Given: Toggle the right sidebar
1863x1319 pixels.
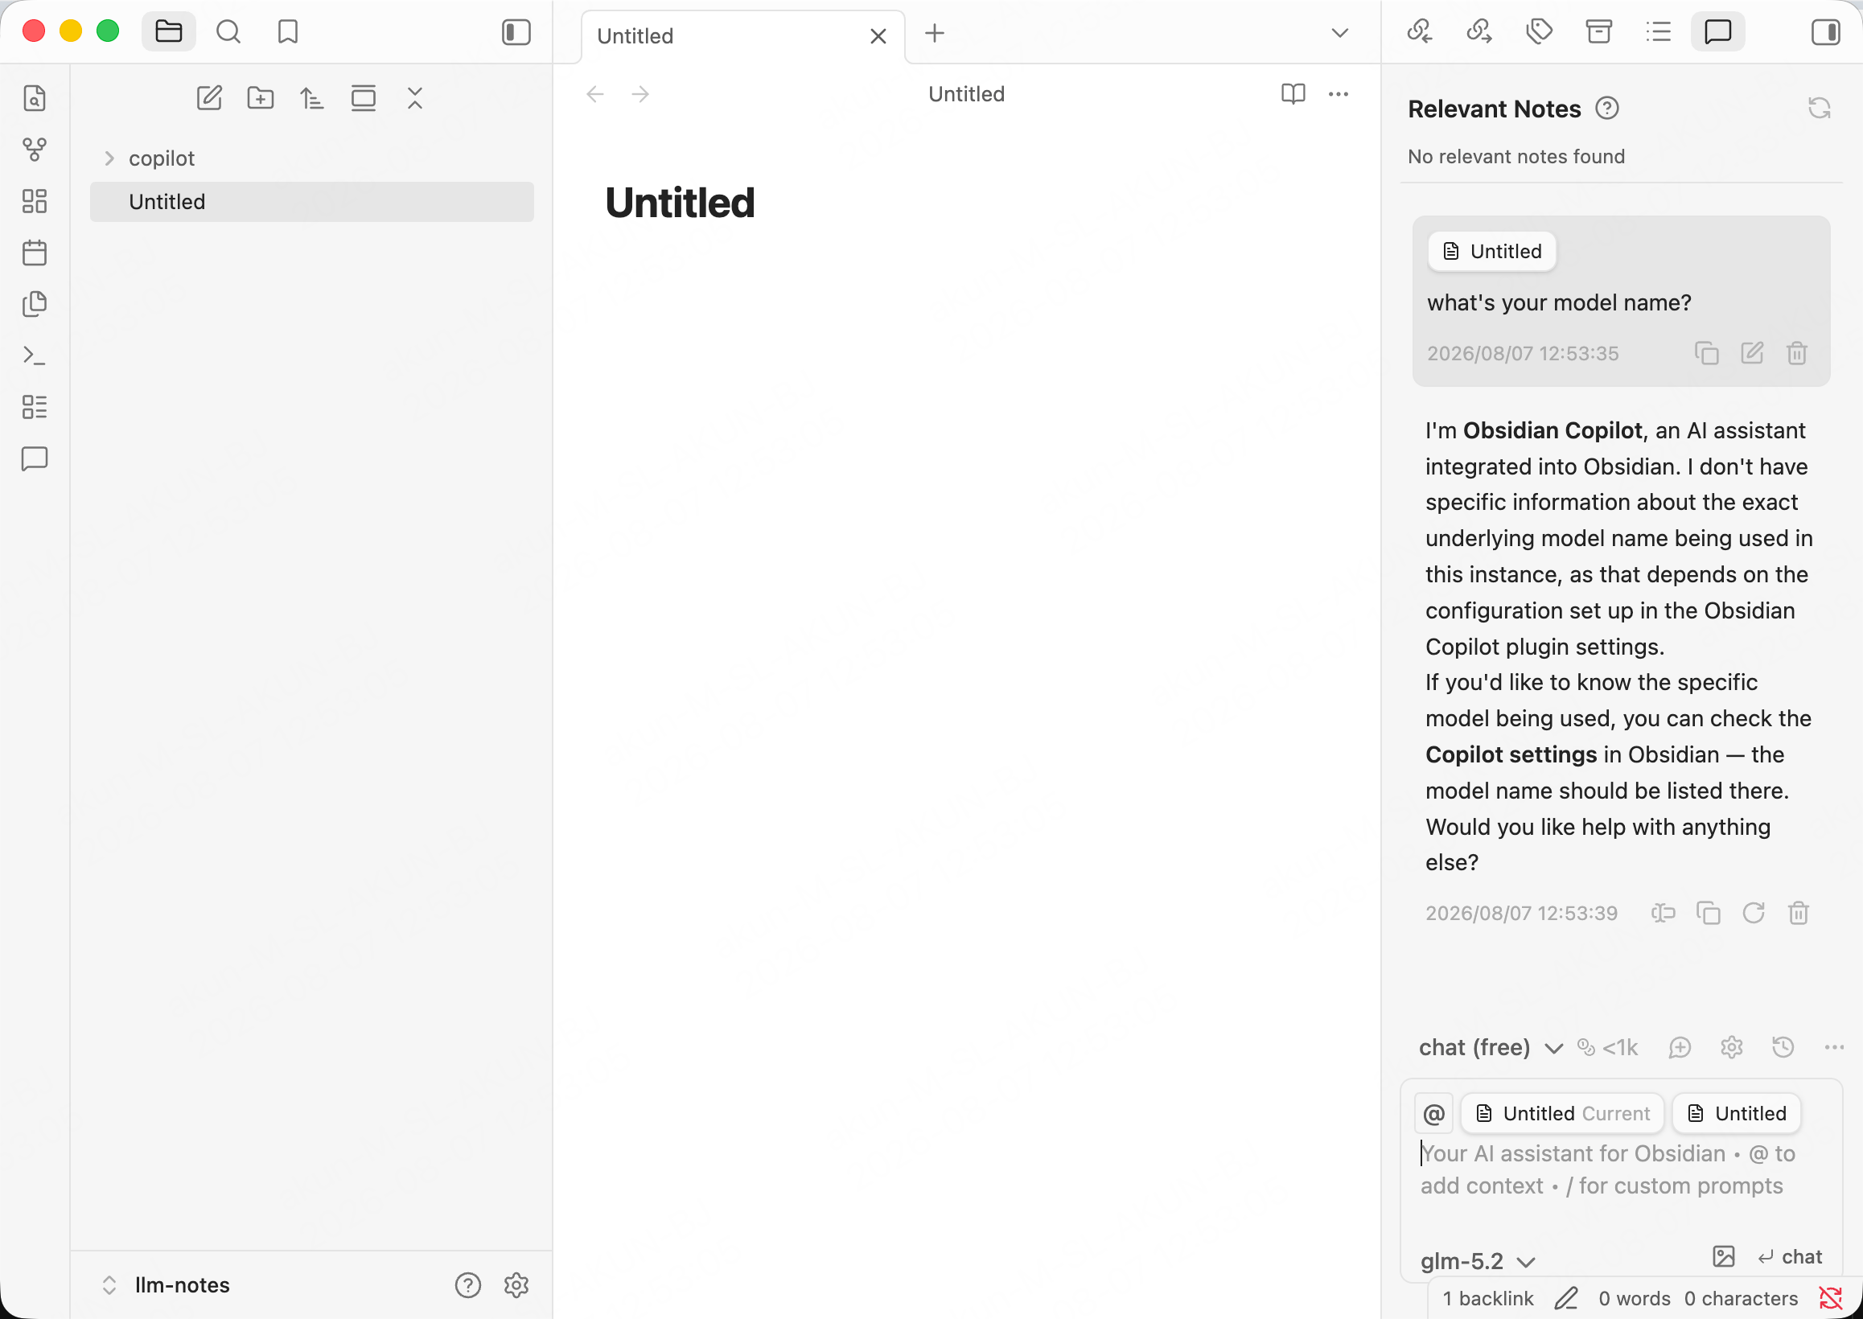Looking at the screenshot, I should pyautogui.click(x=1825, y=32).
